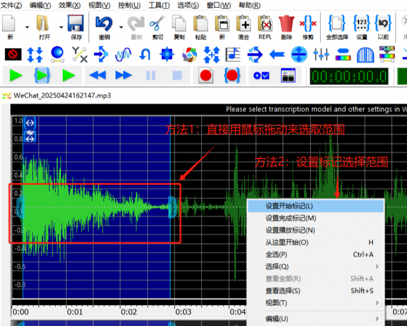The width and height of the screenshot is (407, 326).
Task: Select the Cut (剪切) scissors icon
Action: (x=156, y=25)
